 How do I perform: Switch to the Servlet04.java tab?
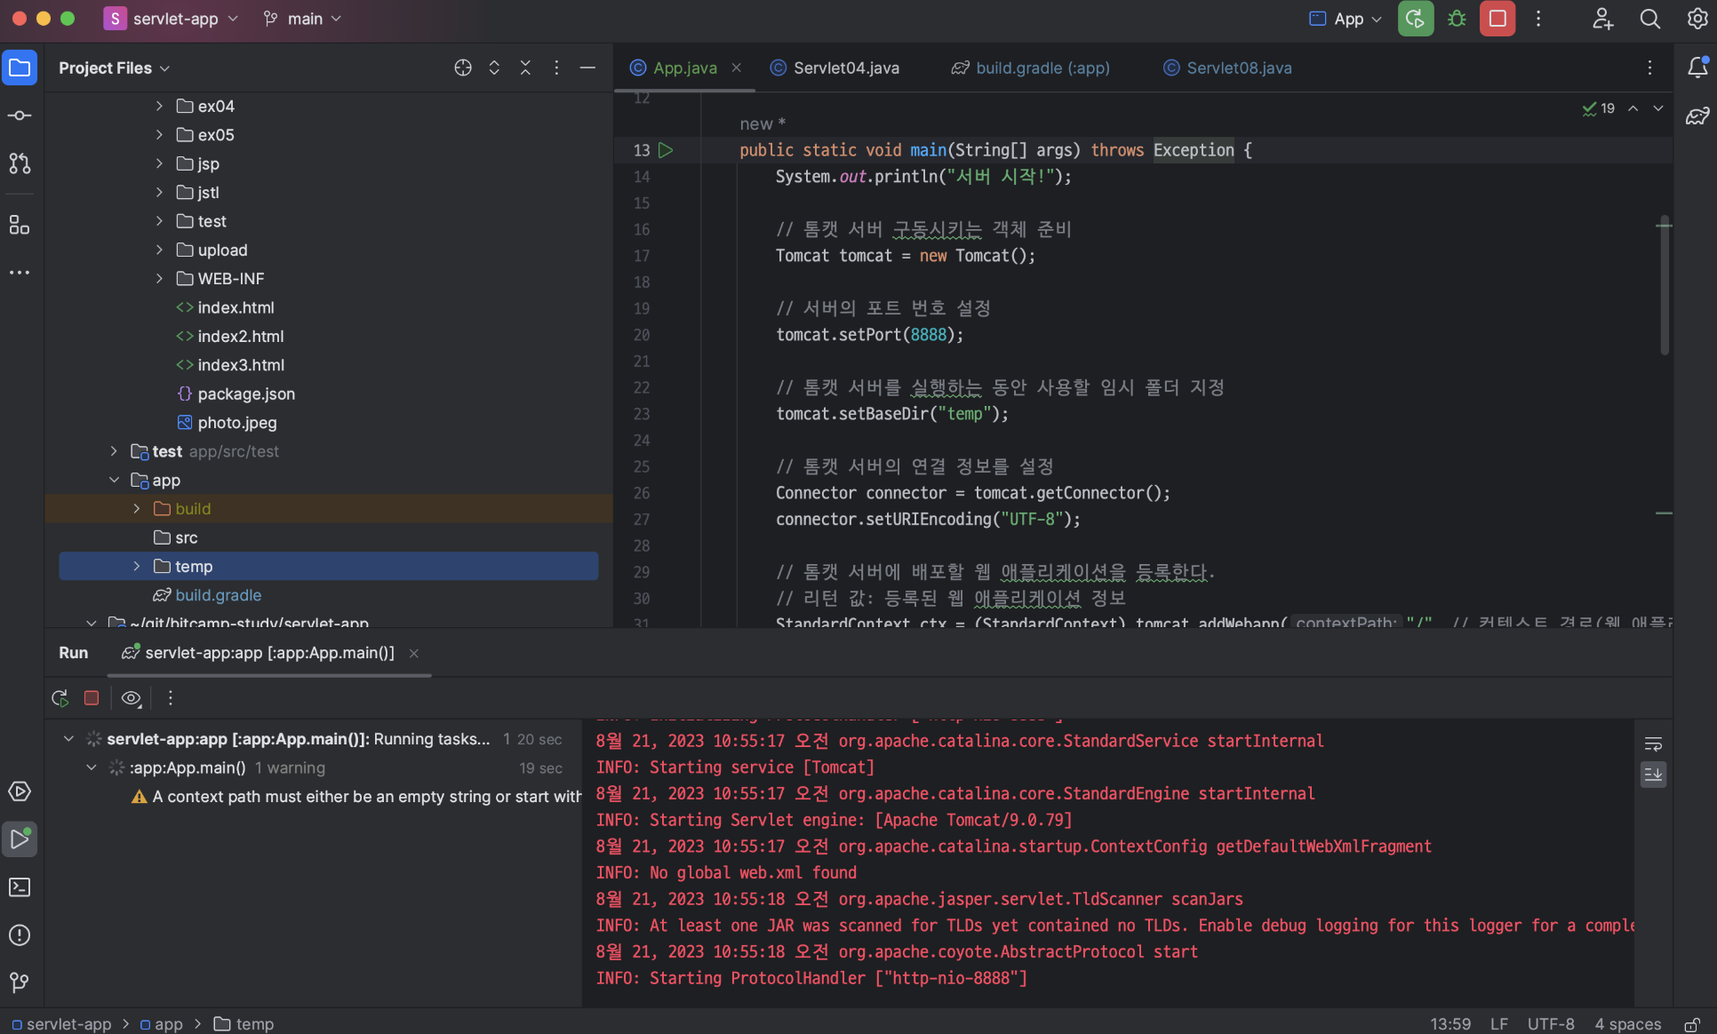[x=845, y=68]
